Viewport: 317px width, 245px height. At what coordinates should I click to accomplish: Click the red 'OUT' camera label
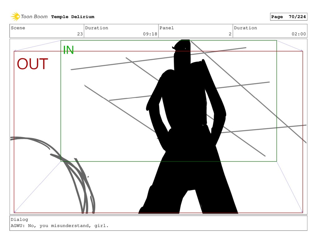32,64
